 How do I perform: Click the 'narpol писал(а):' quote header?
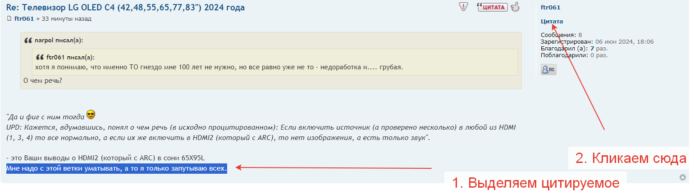(x=59, y=41)
